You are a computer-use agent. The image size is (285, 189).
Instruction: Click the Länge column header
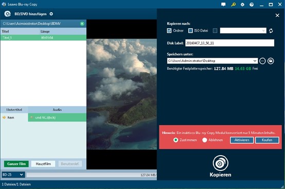tap(45, 31)
